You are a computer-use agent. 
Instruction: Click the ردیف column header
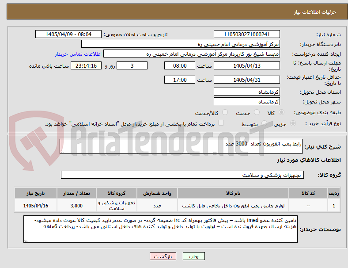pyautogui.click(x=333, y=193)
